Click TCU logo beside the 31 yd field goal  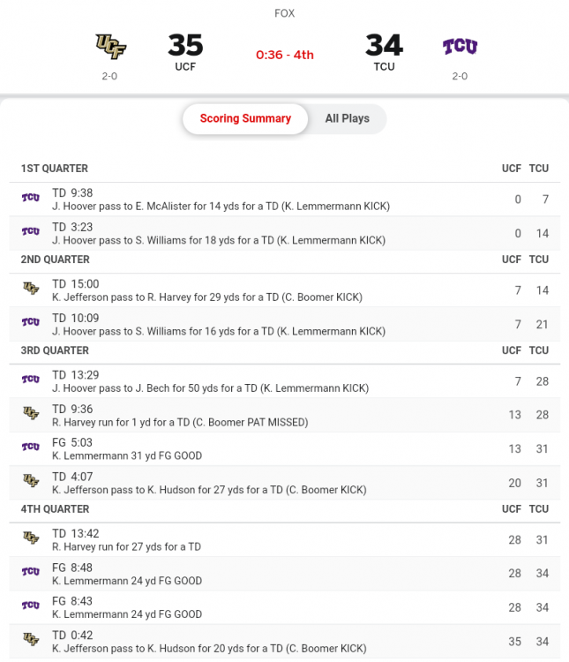tap(31, 448)
